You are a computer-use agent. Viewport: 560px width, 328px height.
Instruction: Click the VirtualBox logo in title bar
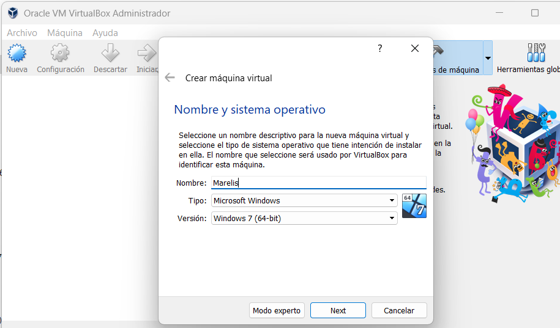tap(13, 13)
